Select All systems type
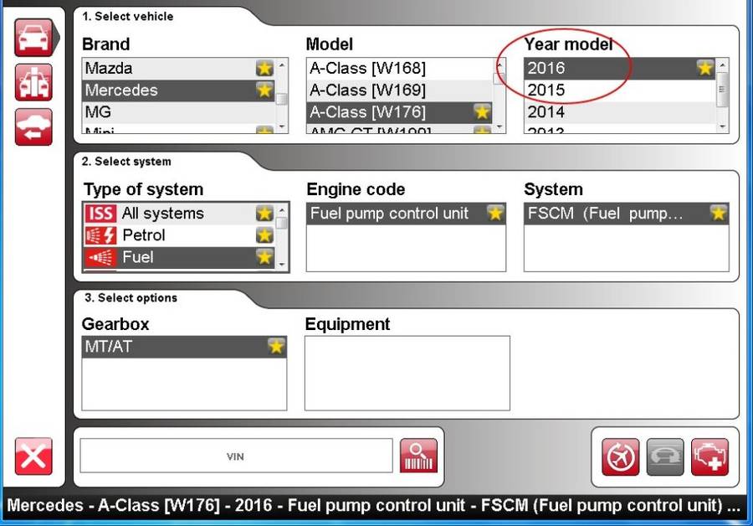The image size is (753, 526). pyautogui.click(x=179, y=214)
